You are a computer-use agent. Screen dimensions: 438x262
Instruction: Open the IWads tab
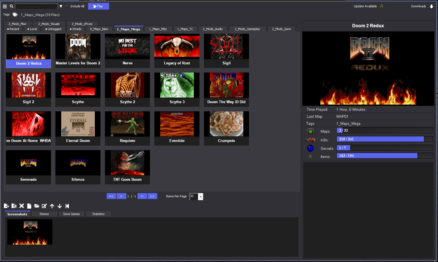pyautogui.click(x=75, y=29)
